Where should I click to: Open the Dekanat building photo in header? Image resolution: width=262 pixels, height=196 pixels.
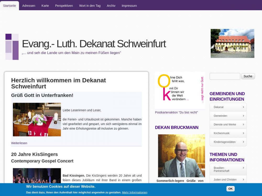point(232,43)
